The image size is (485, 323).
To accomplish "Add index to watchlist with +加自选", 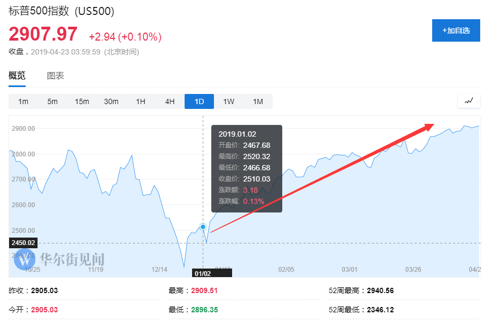I will (456, 30).
